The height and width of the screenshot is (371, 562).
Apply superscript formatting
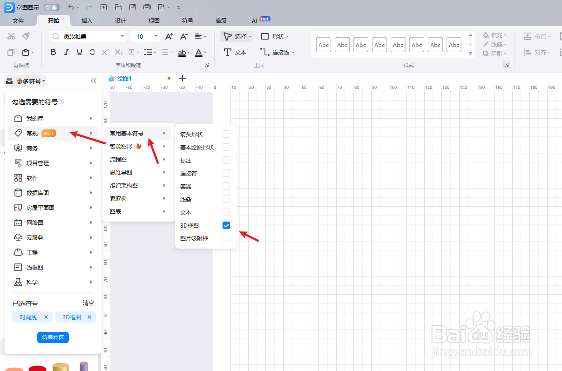(105, 52)
